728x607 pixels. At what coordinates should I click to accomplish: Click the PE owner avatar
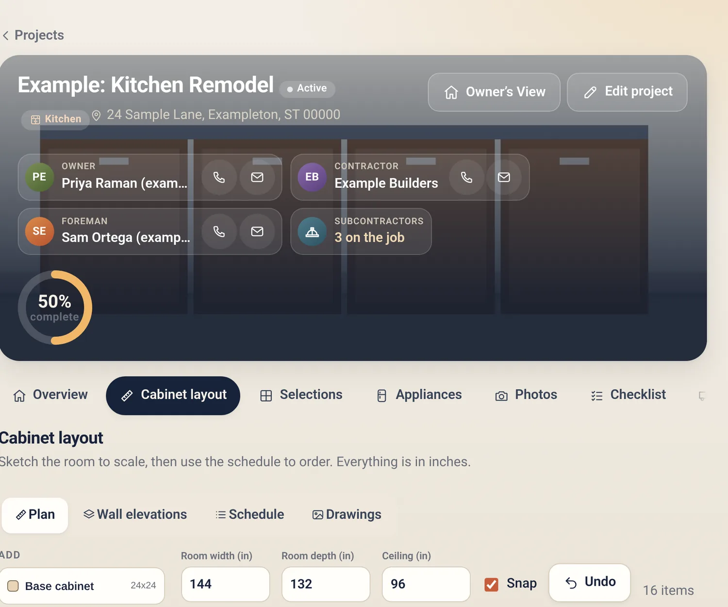tap(39, 177)
